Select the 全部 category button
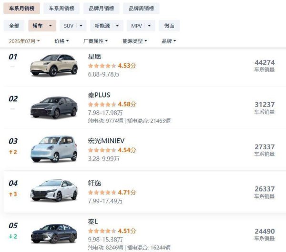Viewport: 286px width, 252px height. click(14, 26)
